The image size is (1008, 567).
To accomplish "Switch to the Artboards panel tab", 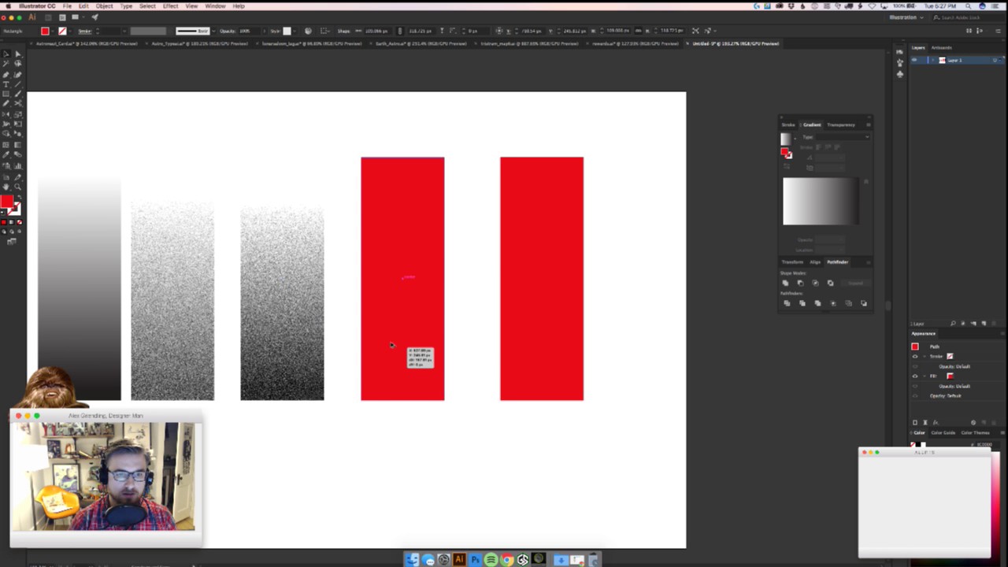I will pos(942,47).
